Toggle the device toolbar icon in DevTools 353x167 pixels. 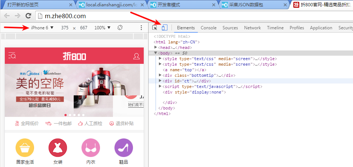[165, 27]
